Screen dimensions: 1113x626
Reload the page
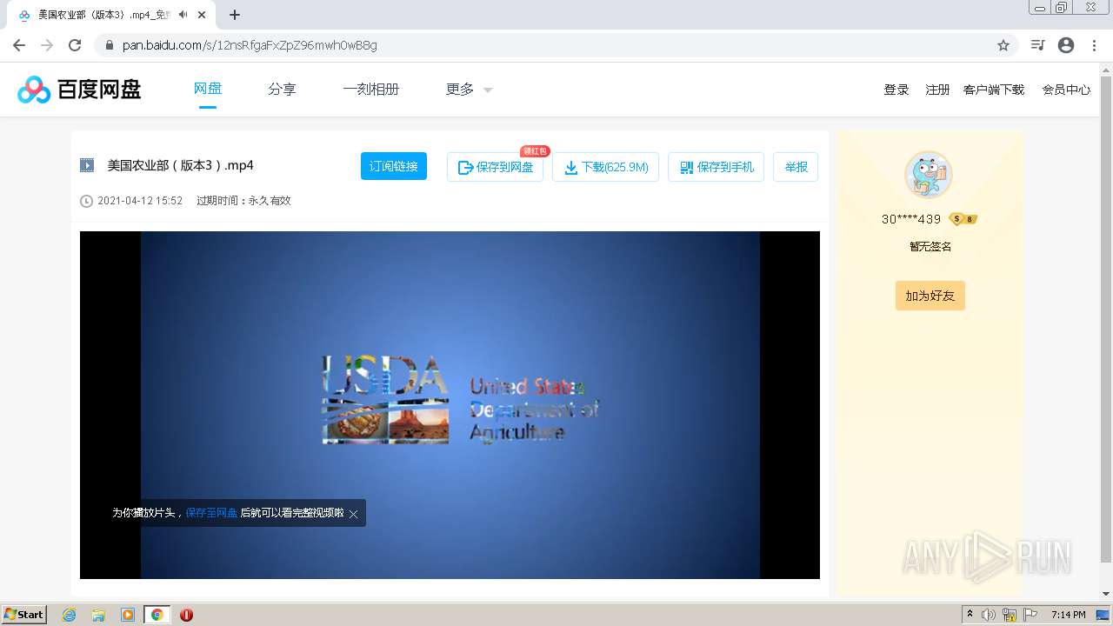coord(75,45)
